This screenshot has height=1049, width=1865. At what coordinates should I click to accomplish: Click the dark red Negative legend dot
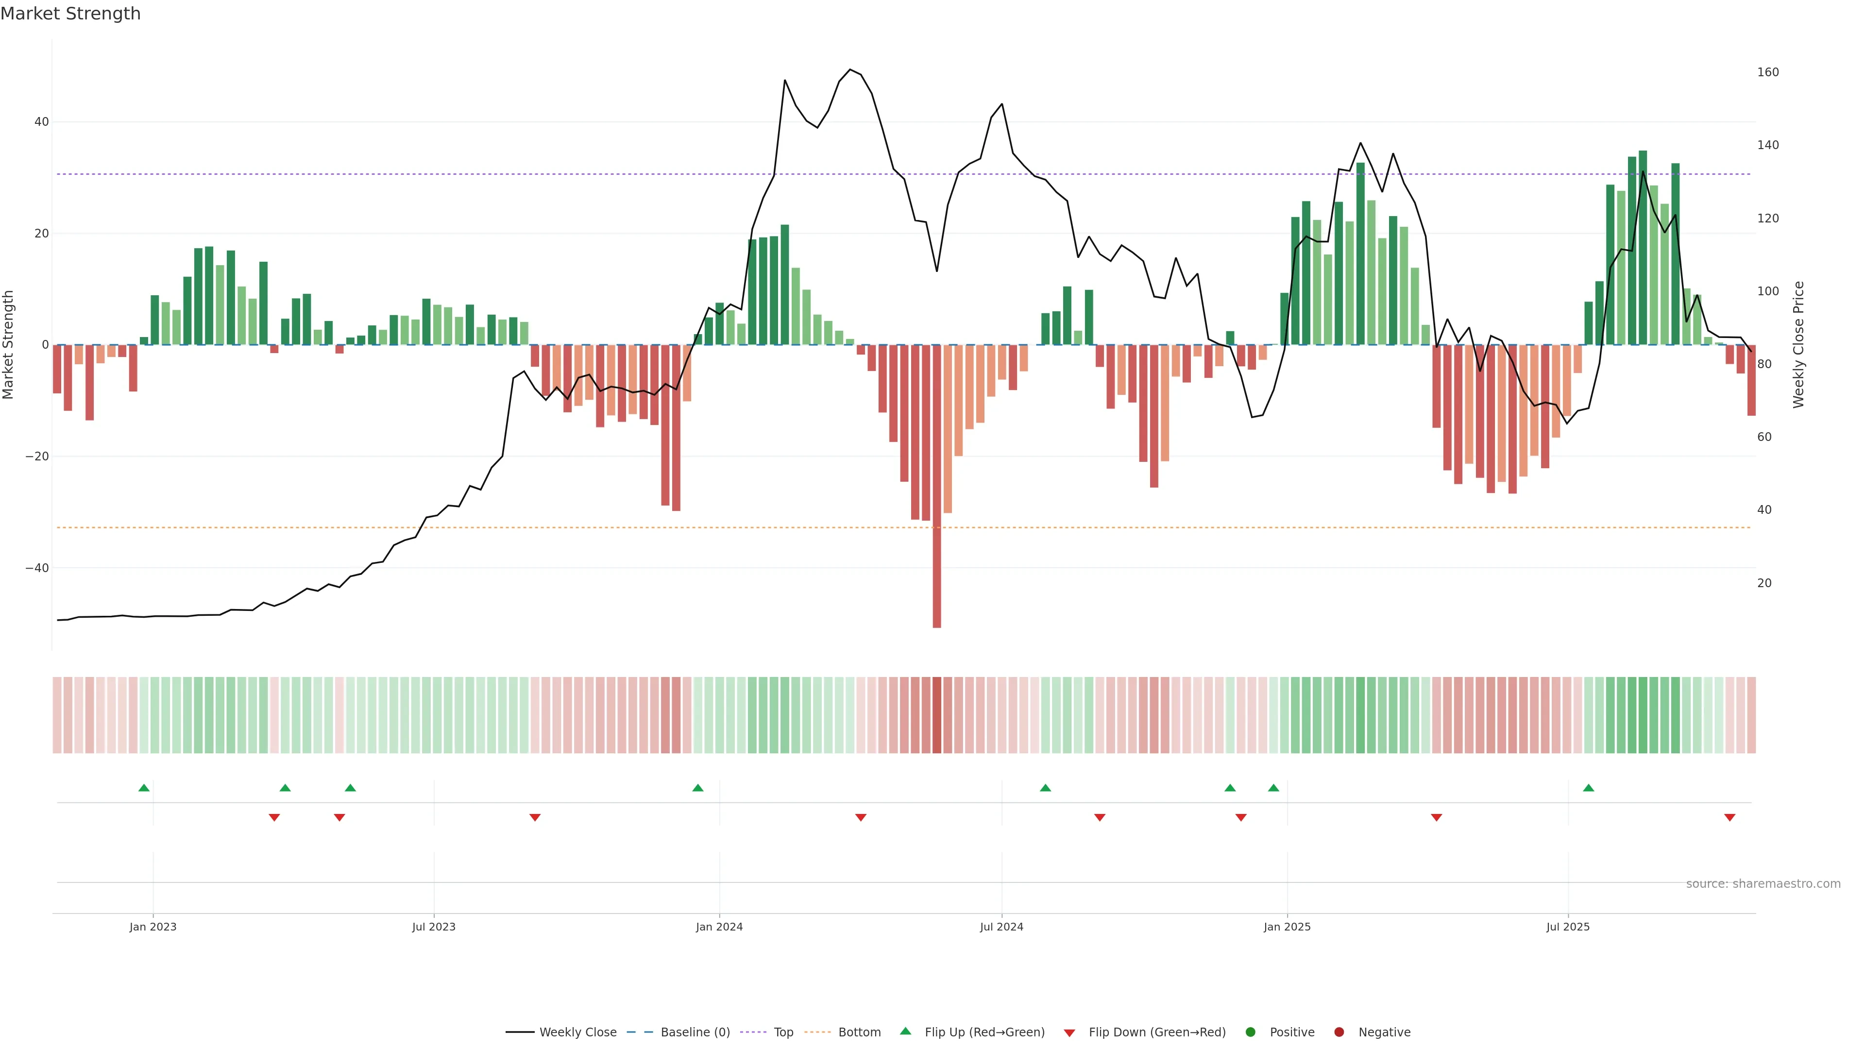point(1339,1032)
